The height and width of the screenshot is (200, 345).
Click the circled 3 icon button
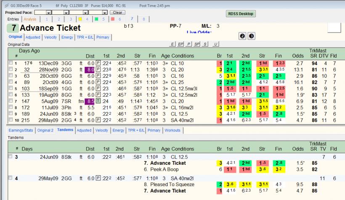pyautogui.click(x=252, y=36)
